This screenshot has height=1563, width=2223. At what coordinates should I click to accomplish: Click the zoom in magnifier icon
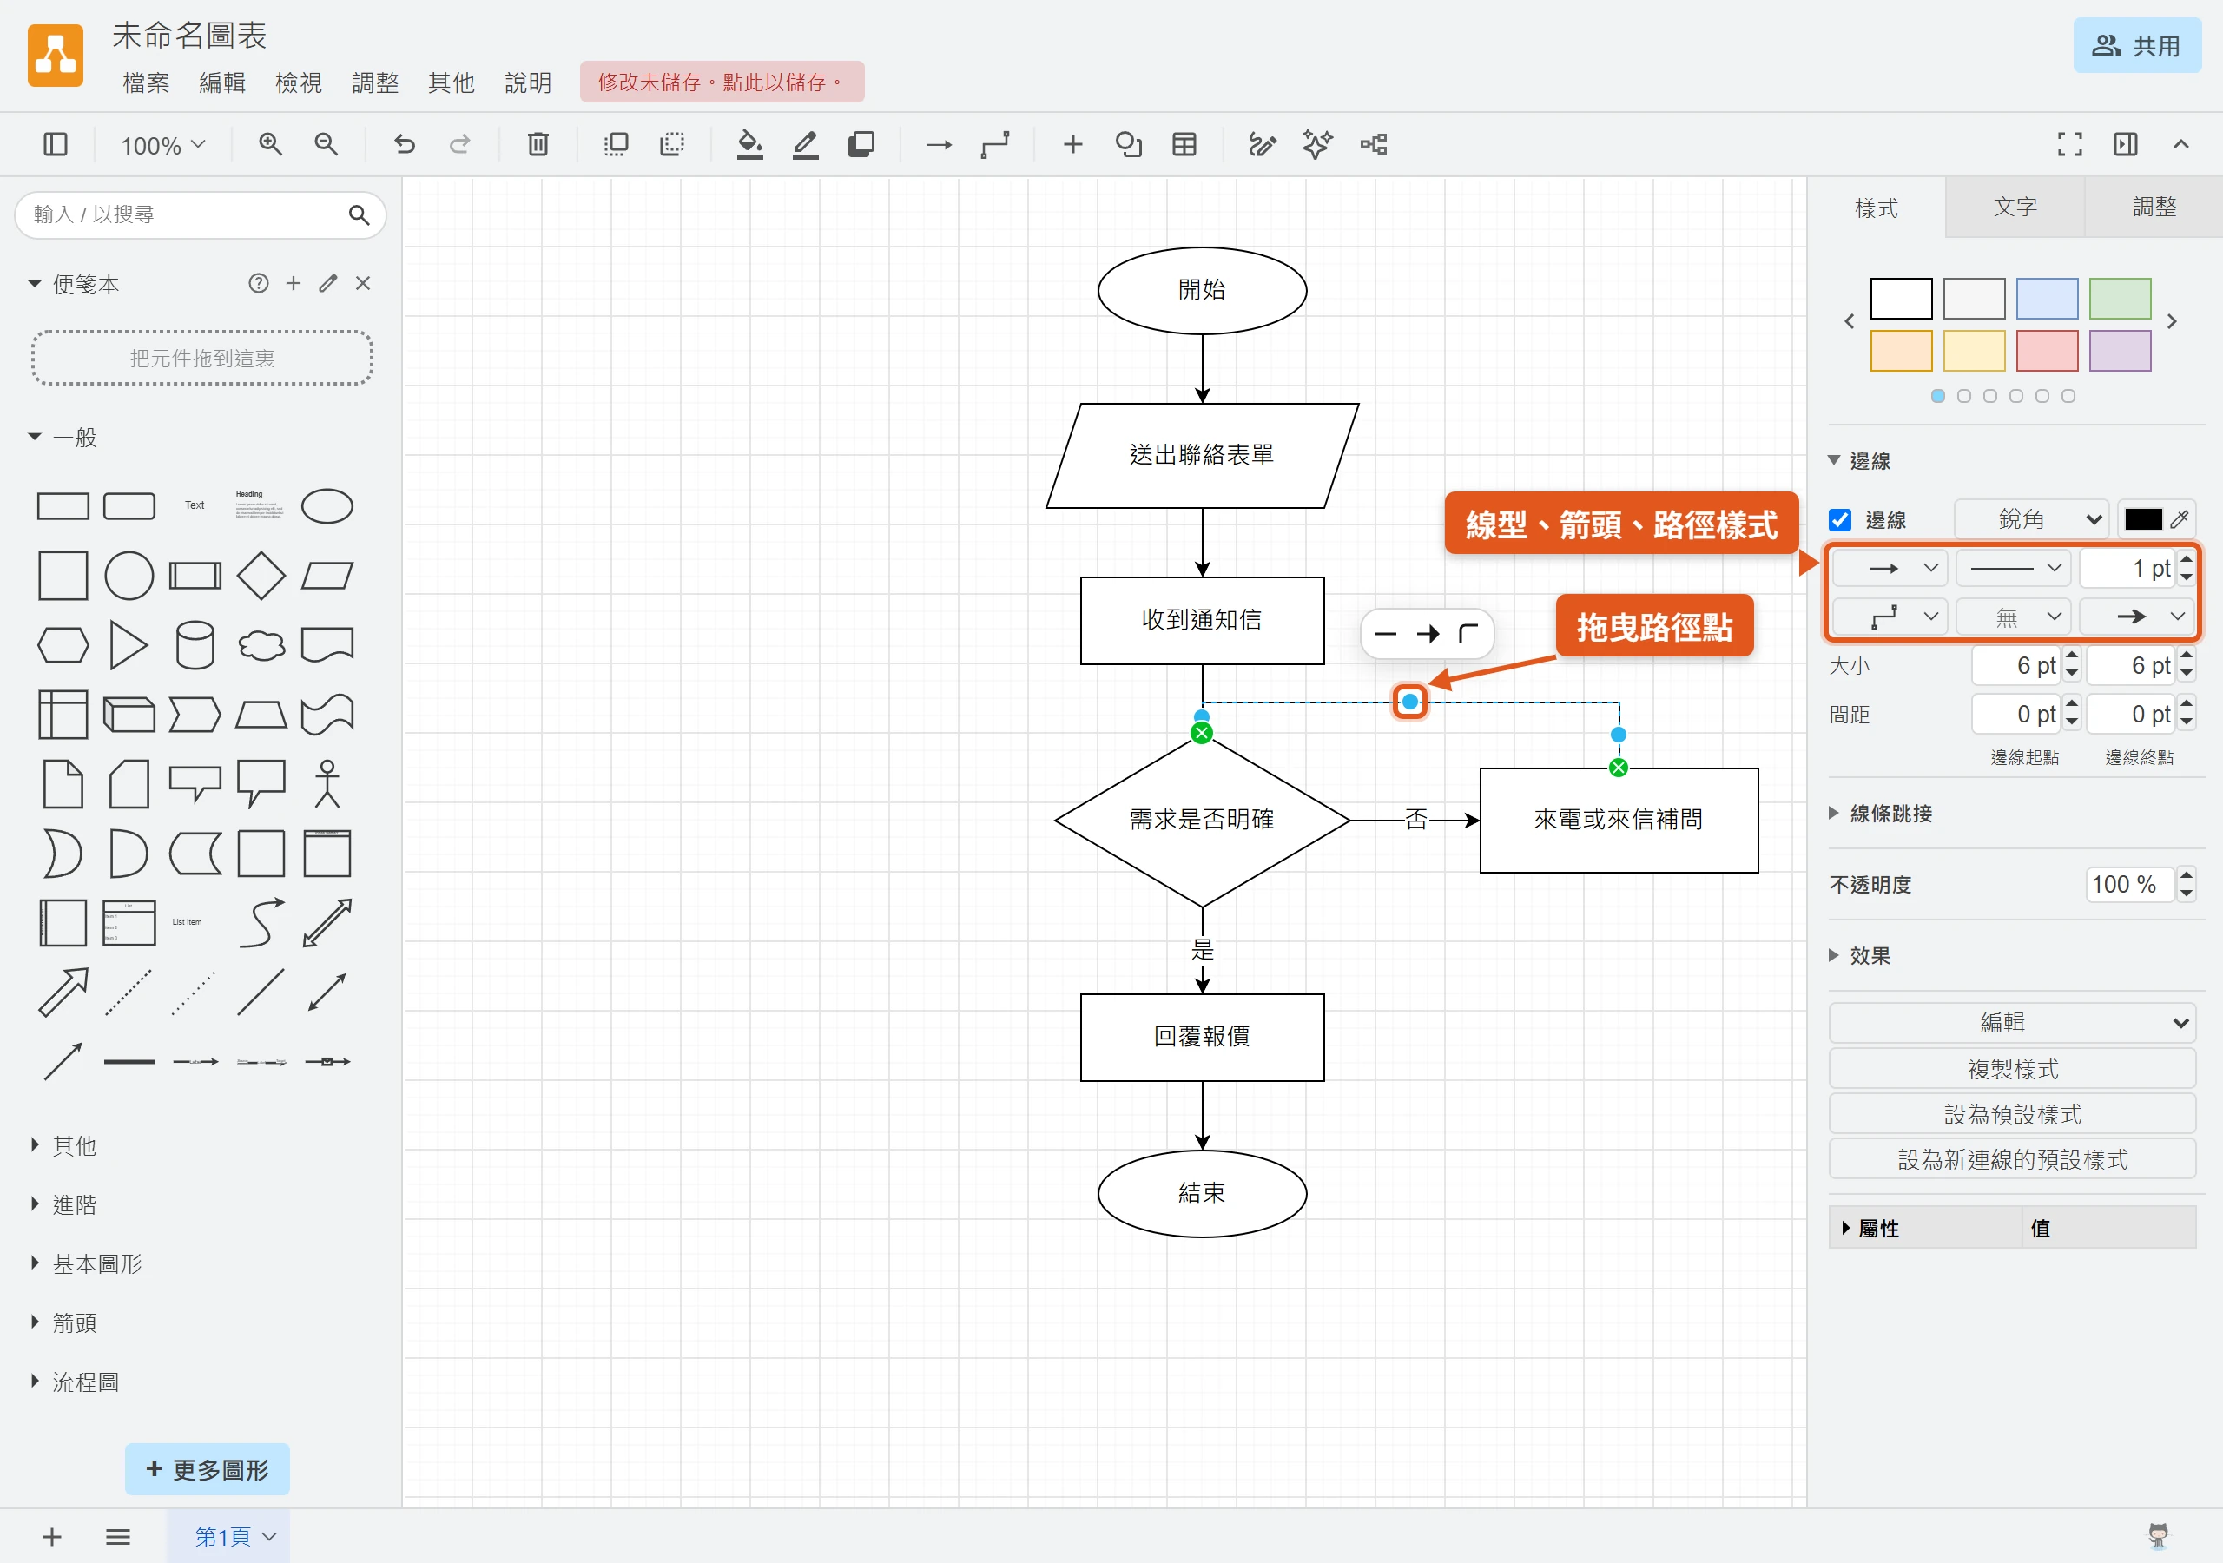pyautogui.click(x=270, y=144)
